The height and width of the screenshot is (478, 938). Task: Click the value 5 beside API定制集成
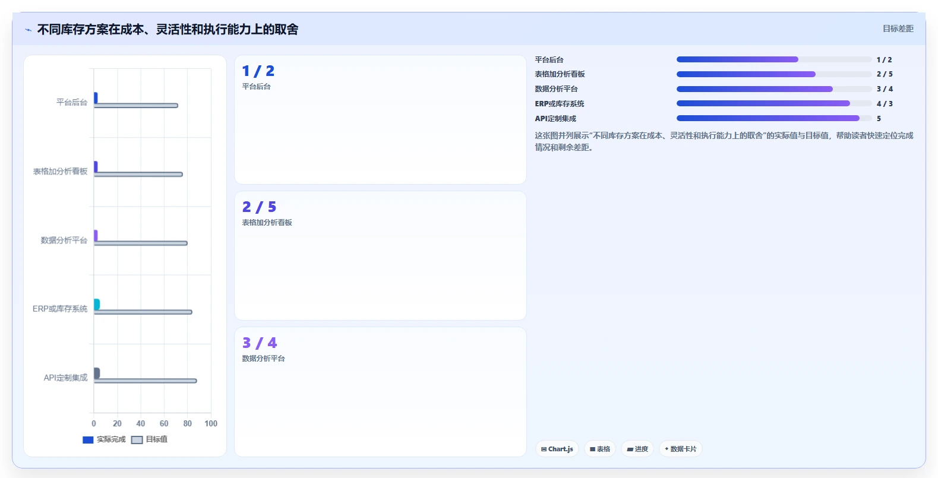click(879, 118)
